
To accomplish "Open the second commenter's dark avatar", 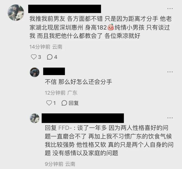I will 34,72.
